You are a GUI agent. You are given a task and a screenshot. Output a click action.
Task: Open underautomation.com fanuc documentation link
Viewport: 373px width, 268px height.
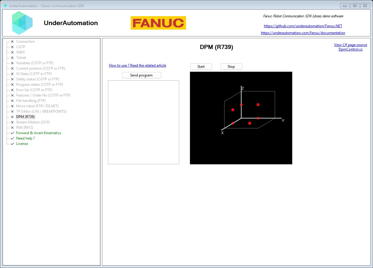[303, 33]
